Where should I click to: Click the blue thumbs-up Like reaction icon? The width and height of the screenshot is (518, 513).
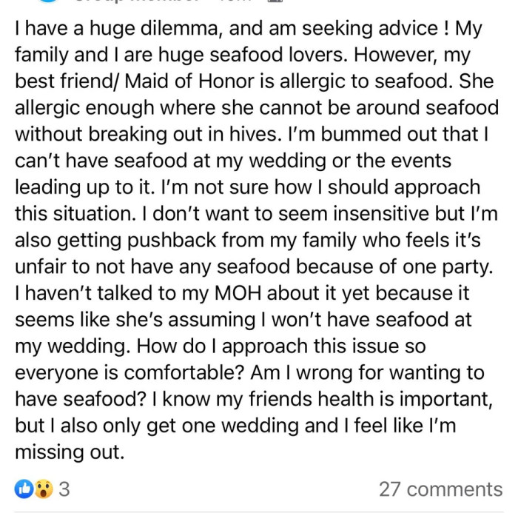pos(24,489)
